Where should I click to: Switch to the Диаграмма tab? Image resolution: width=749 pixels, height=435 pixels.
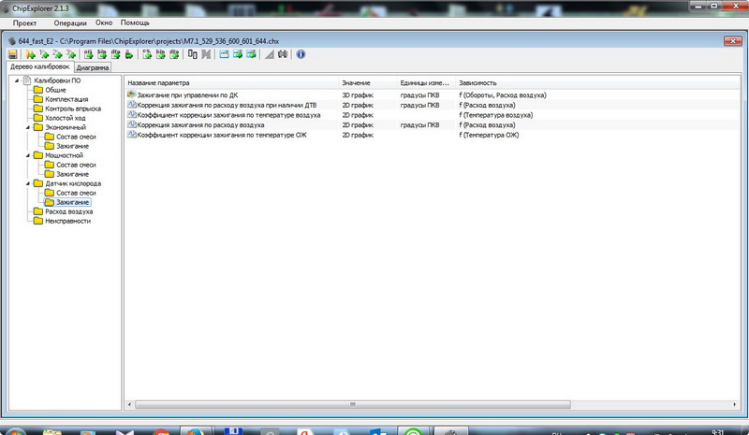[93, 68]
